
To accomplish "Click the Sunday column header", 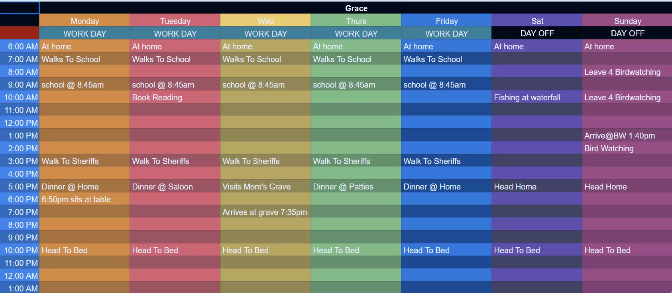I will (x=627, y=21).
